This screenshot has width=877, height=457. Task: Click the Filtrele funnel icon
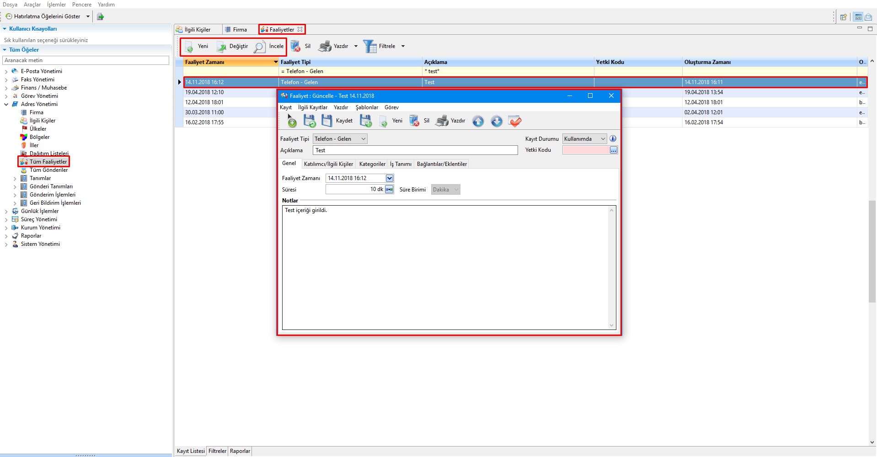pyautogui.click(x=369, y=46)
